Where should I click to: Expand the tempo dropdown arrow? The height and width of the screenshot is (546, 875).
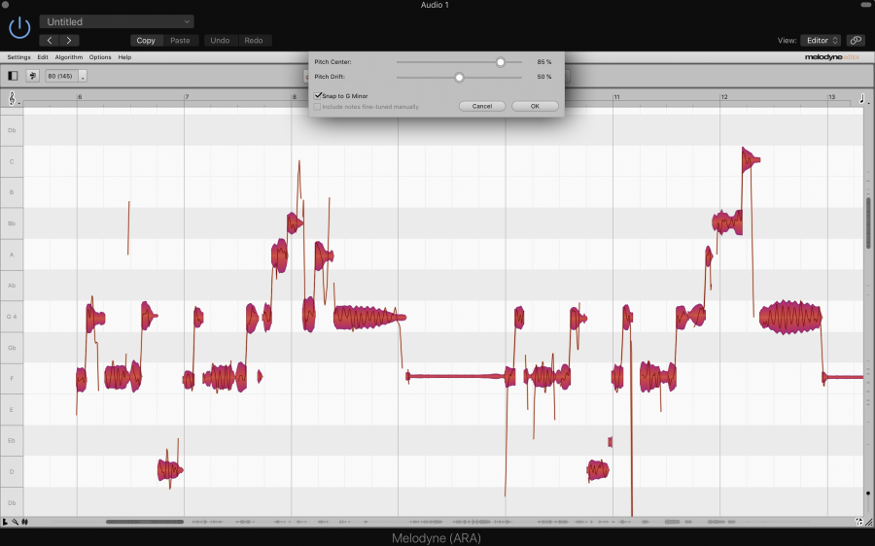click(83, 77)
